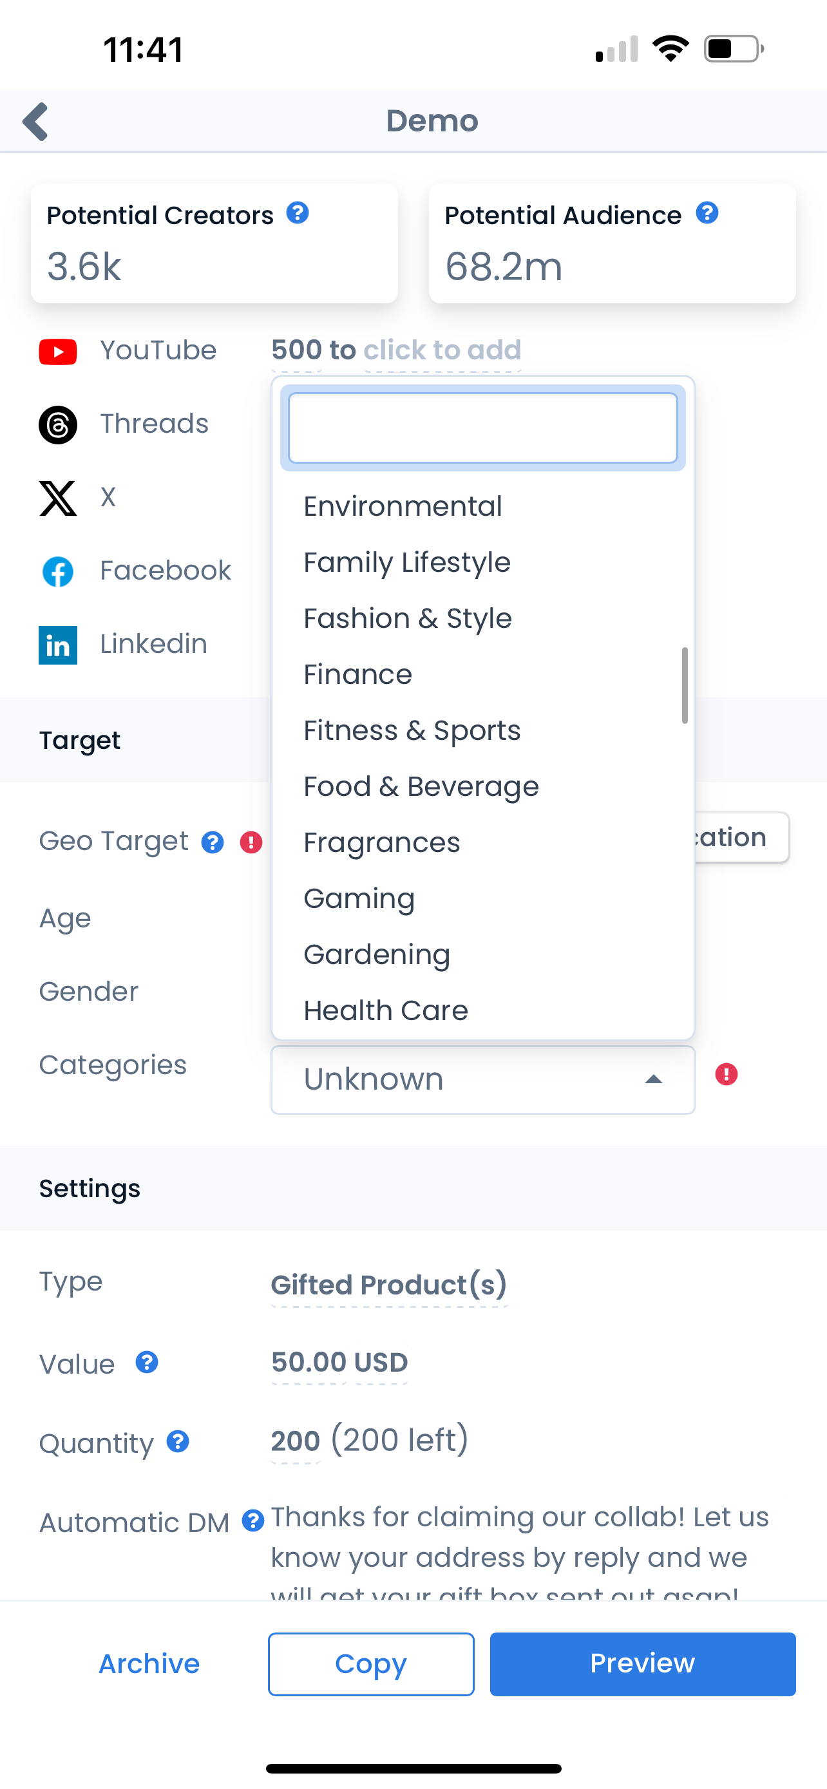827x1789 pixels.
Task: Tap the X platform icon
Action: coord(57,498)
